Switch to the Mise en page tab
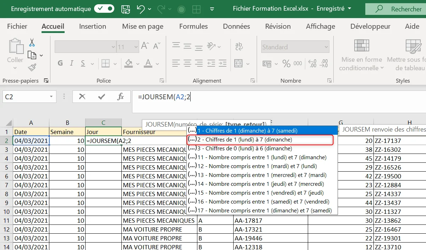 pyautogui.click(x=143, y=26)
